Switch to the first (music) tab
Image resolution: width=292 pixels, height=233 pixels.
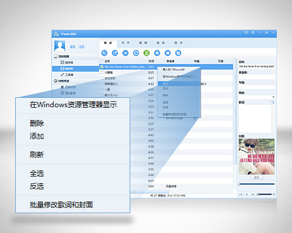pos(108,43)
